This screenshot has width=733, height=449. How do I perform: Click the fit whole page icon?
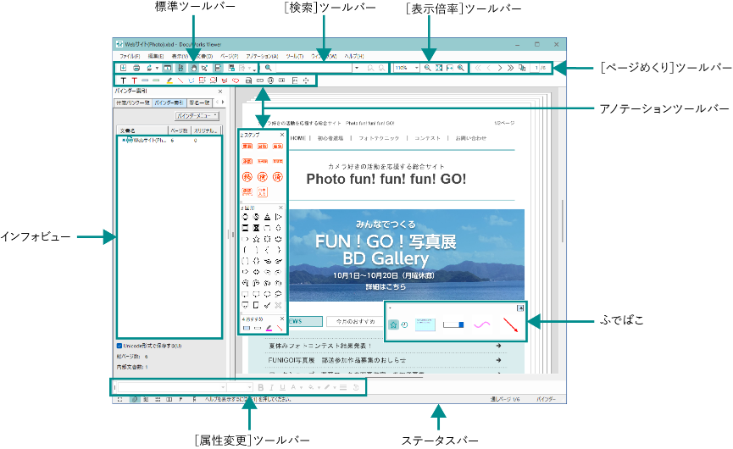pos(439,68)
